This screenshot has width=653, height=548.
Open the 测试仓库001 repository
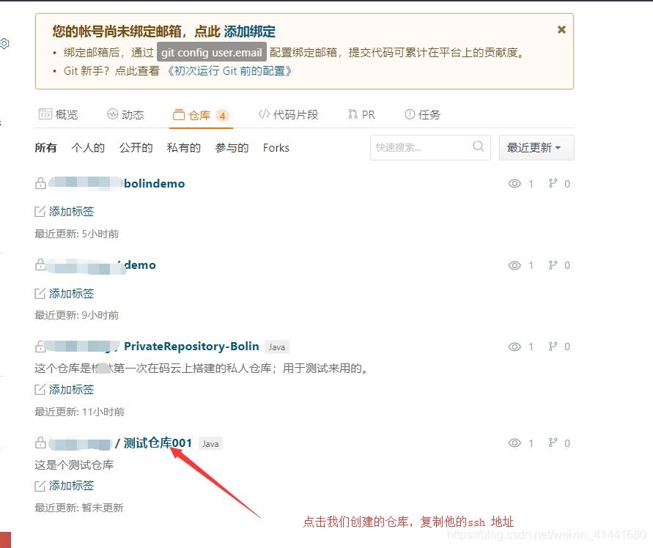(158, 443)
